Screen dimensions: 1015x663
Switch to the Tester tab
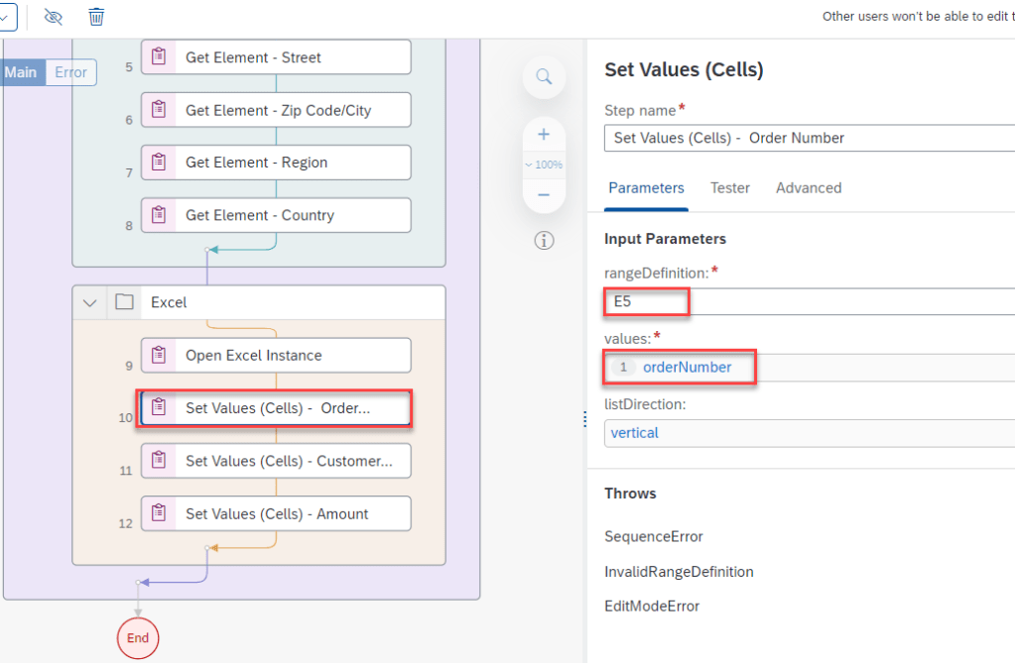(x=729, y=188)
